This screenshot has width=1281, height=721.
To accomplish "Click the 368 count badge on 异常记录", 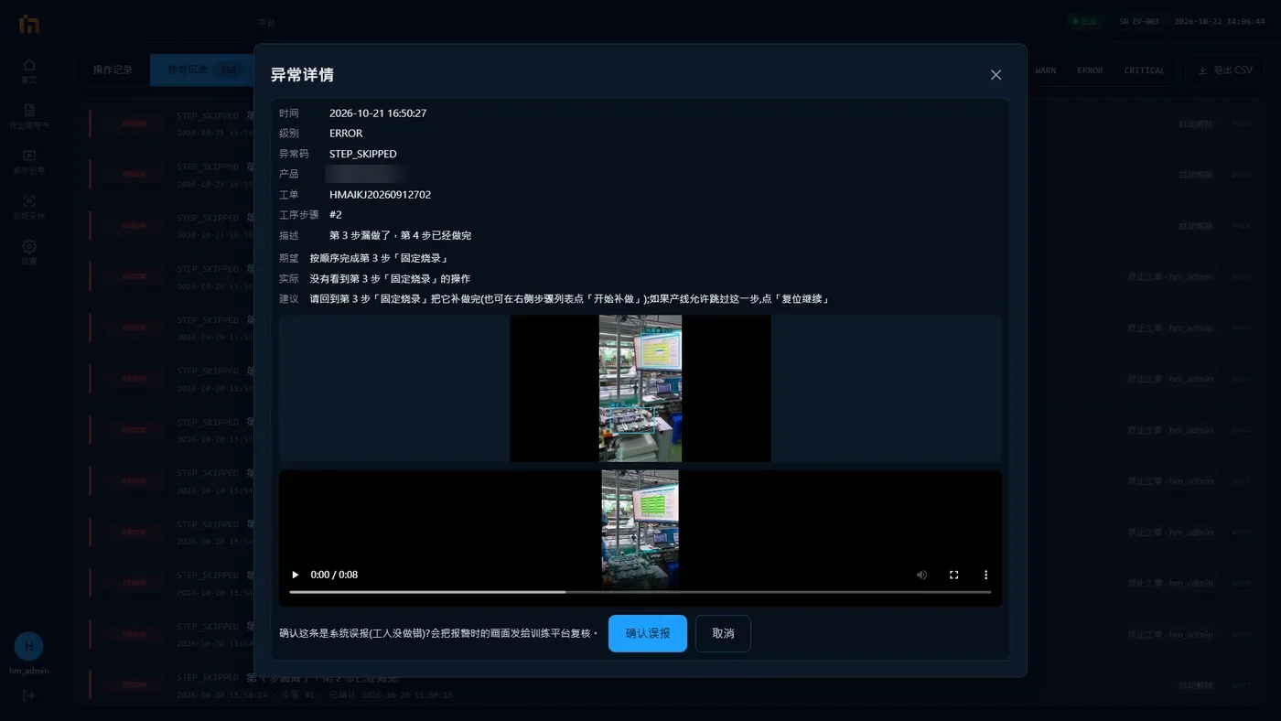I will (229, 70).
